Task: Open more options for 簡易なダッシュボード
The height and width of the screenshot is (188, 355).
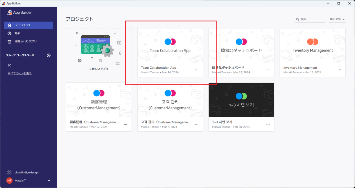Action: pos(268,70)
